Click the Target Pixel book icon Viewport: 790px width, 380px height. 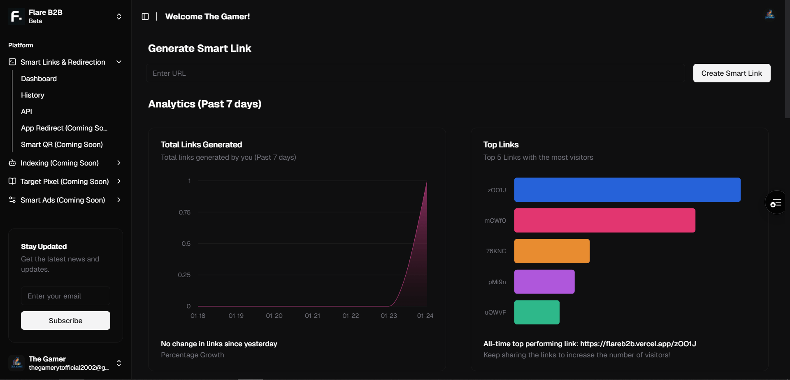(12, 181)
